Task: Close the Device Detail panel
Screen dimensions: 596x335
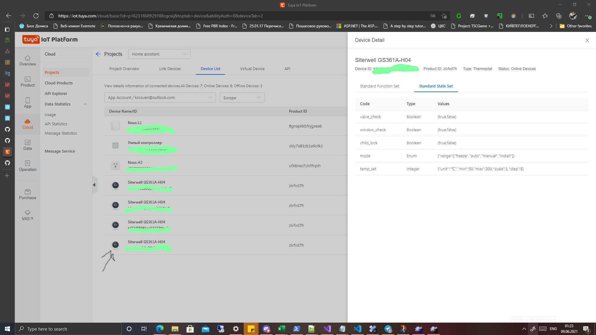Action: click(x=587, y=40)
